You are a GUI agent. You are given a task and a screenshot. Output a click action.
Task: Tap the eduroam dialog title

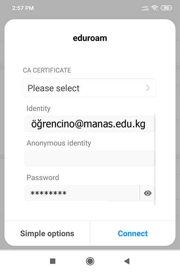pos(90,38)
